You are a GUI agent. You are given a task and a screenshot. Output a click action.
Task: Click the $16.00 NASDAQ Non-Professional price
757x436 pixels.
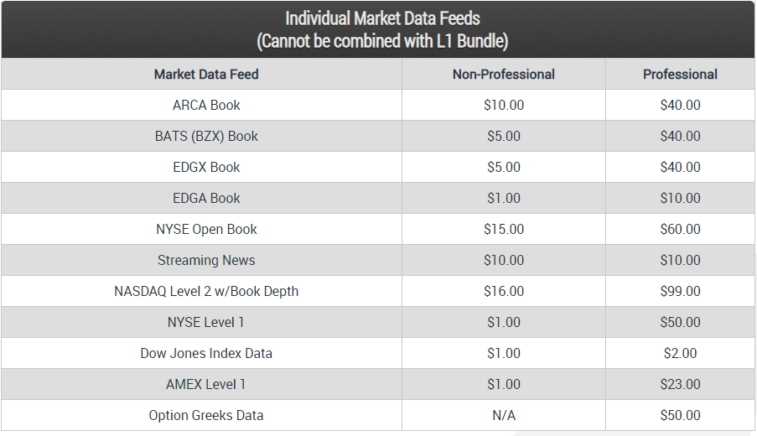[x=504, y=292]
